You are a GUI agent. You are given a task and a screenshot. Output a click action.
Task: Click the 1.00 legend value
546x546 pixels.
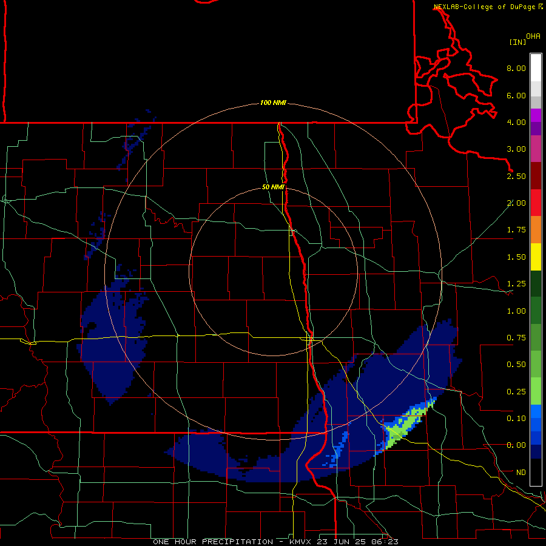point(516,311)
